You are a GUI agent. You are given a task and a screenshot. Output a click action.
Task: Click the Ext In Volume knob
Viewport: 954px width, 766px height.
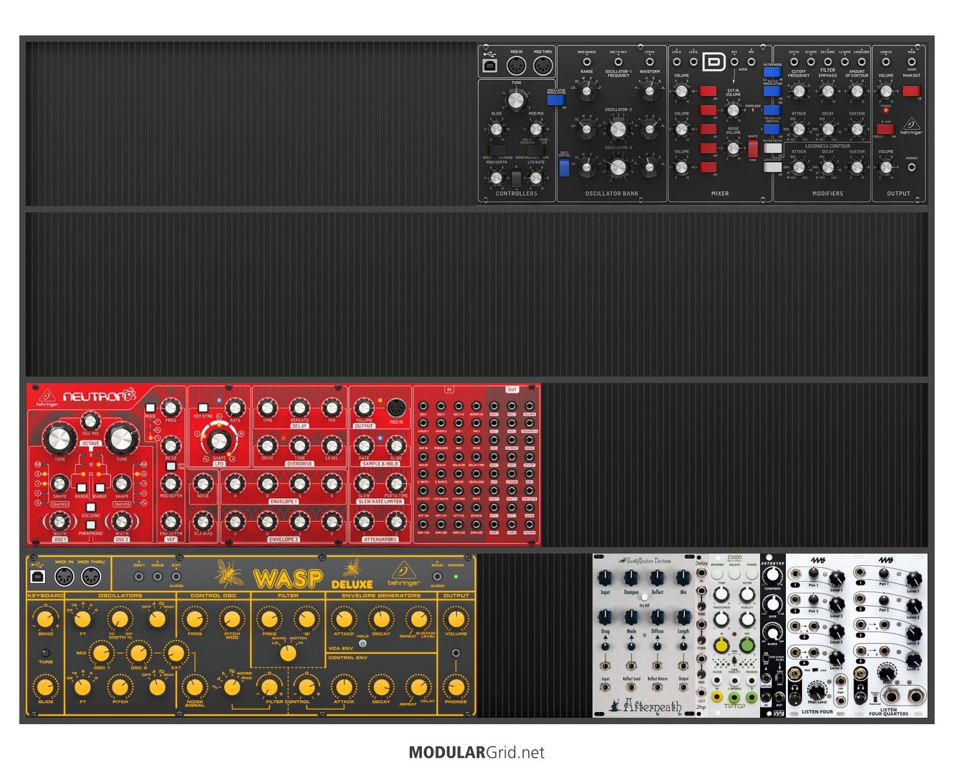(733, 110)
